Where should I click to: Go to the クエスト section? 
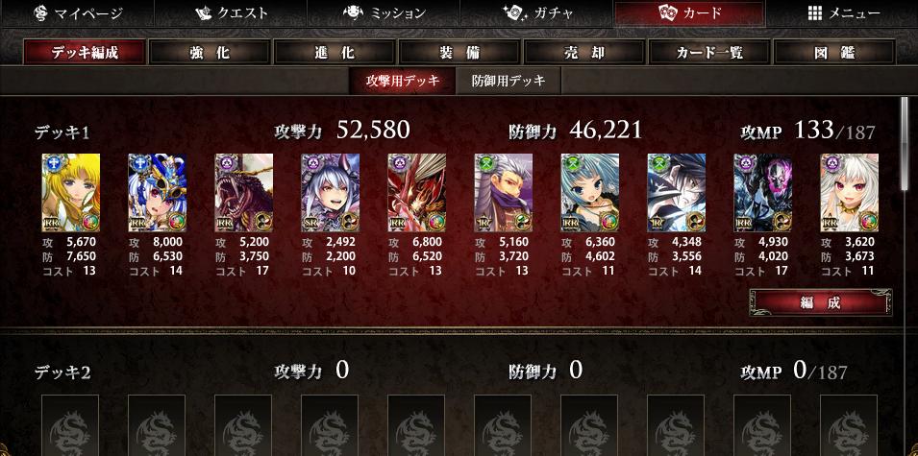(x=230, y=12)
